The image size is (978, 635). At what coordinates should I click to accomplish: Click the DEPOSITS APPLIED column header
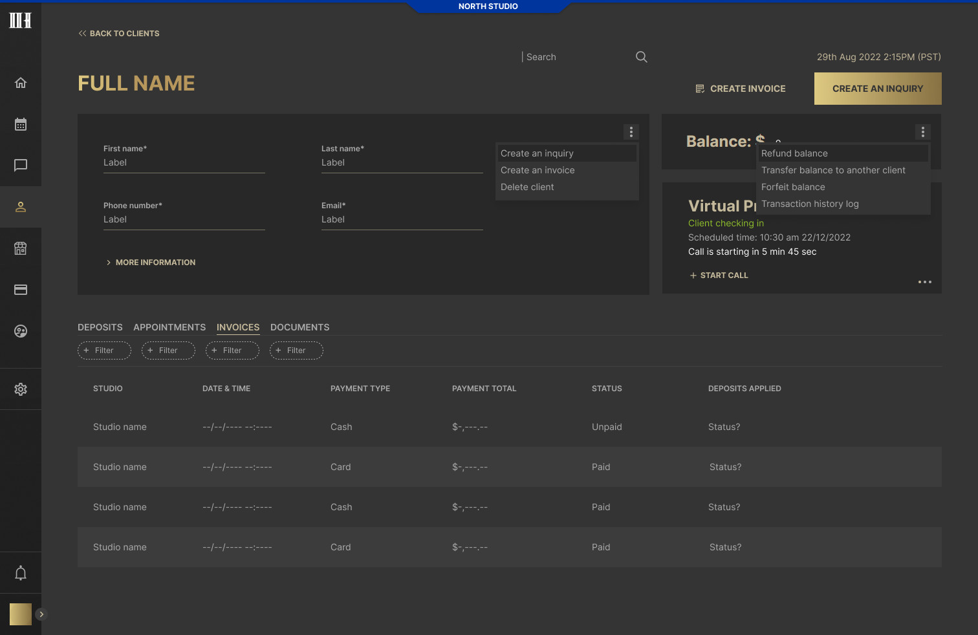click(744, 389)
